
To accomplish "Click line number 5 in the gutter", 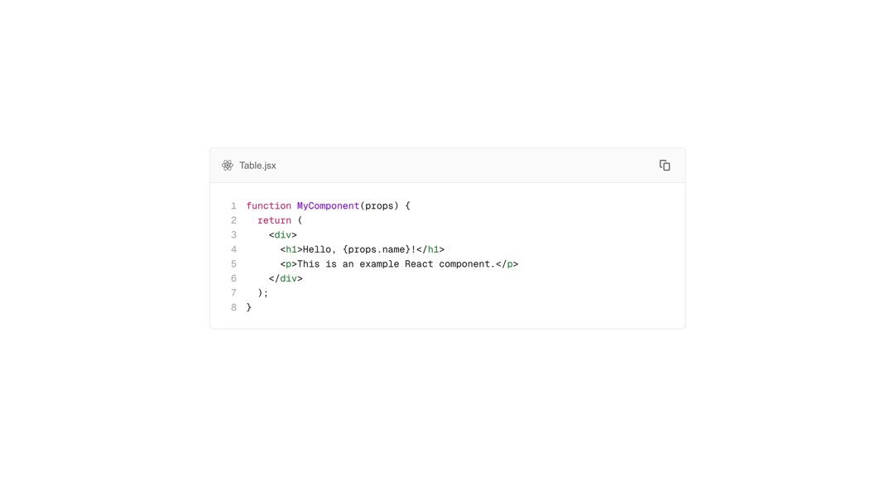I will 233,264.
